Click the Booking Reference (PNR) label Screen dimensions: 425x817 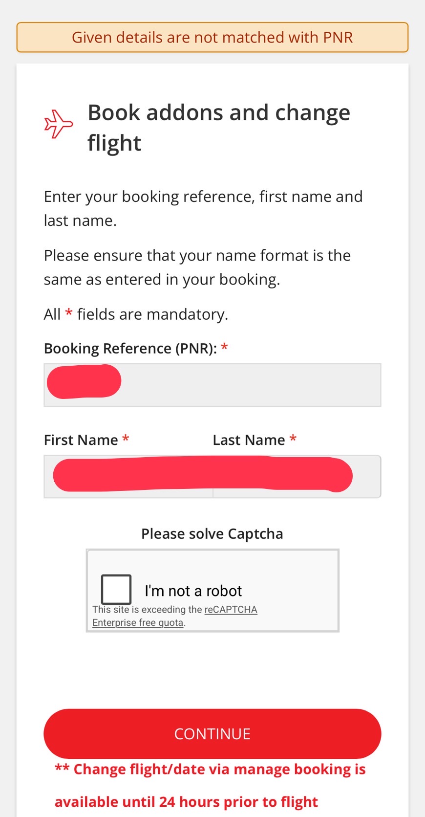click(x=130, y=349)
